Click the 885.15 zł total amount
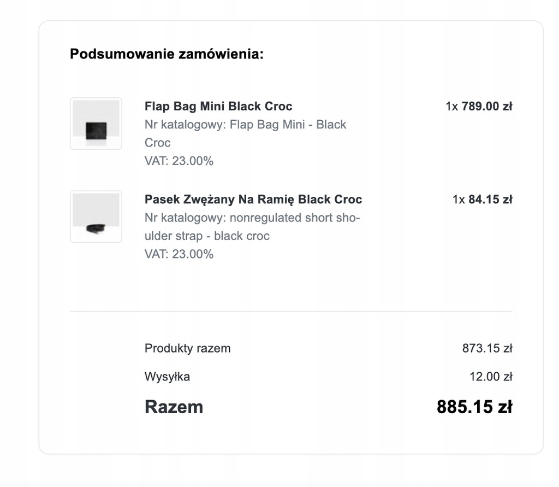 [474, 407]
